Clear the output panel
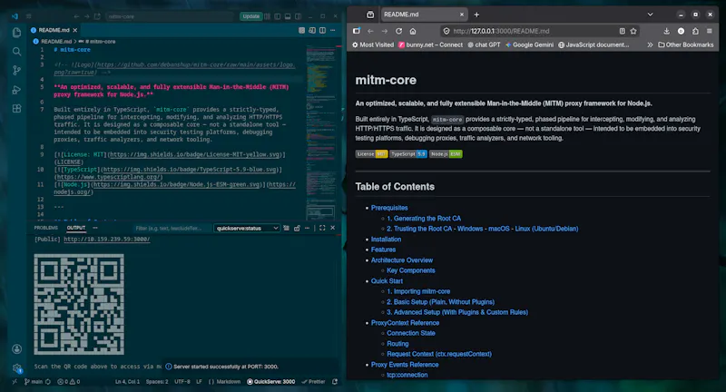 286,228
